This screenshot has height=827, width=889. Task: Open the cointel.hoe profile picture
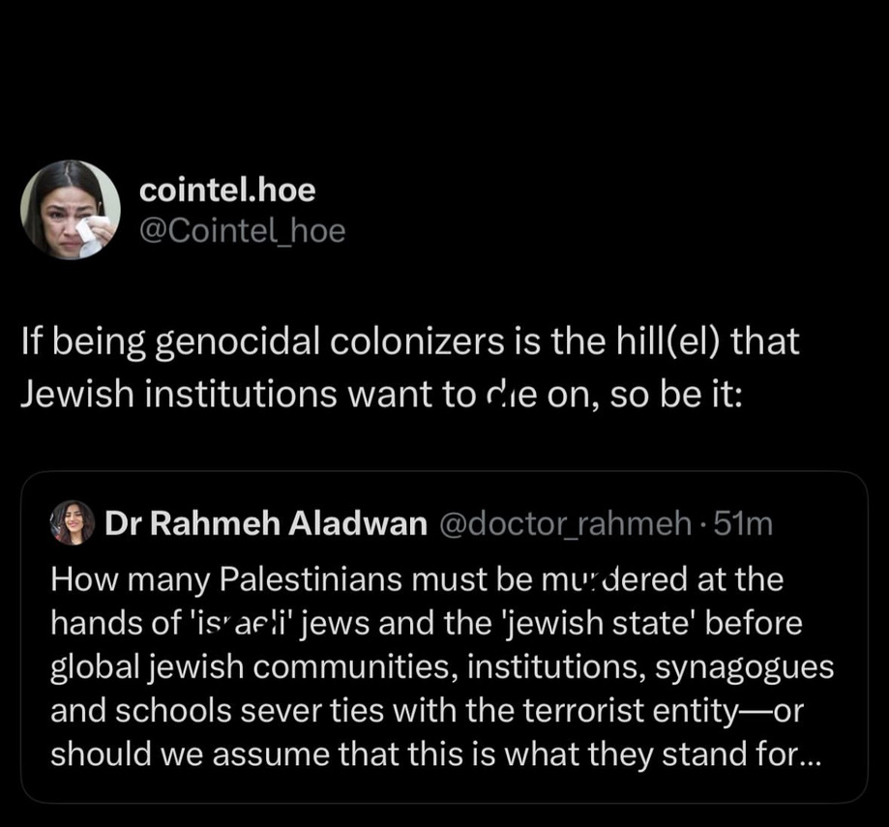(x=71, y=209)
